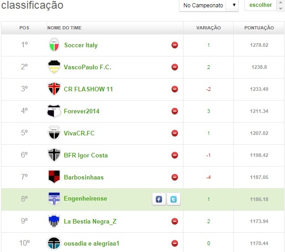Click the VascoPaulo F.C. shield icon
The height and width of the screenshot is (252, 285).
[x=54, y=67]
